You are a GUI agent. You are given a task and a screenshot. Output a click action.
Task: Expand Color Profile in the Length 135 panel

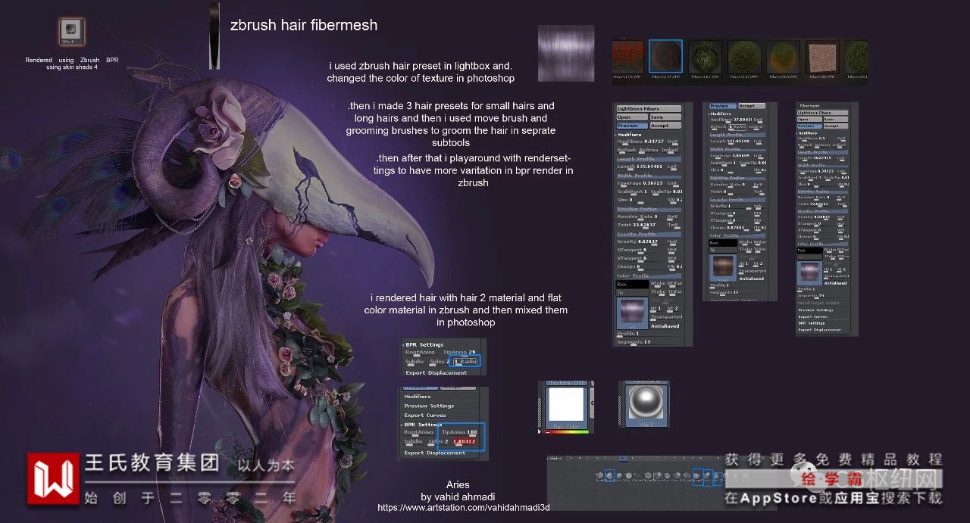coord(648,276)
